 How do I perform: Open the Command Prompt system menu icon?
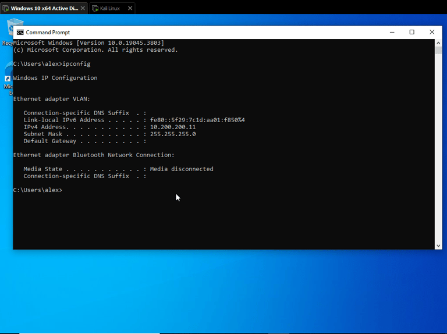20,32
